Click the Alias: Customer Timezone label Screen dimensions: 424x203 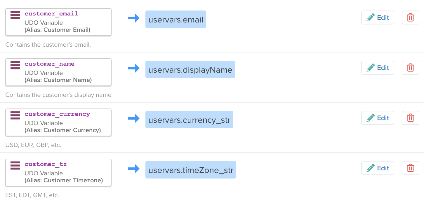(64, 180)
